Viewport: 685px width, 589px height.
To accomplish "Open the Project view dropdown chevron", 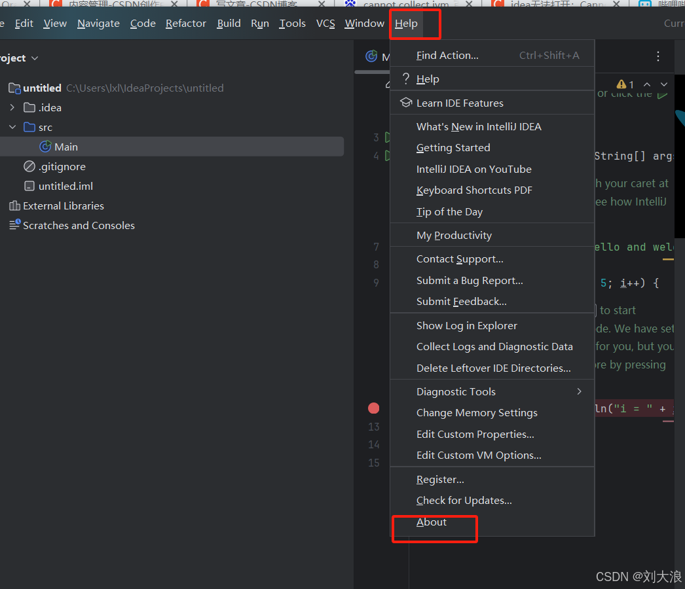I will [35, 58].
